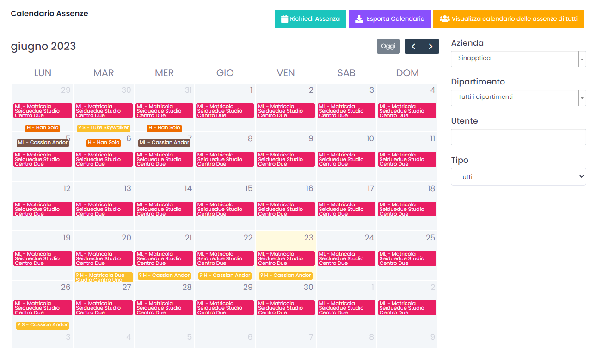Go to previous month with left chevron
596x348 pixels.
click(413, 46)
